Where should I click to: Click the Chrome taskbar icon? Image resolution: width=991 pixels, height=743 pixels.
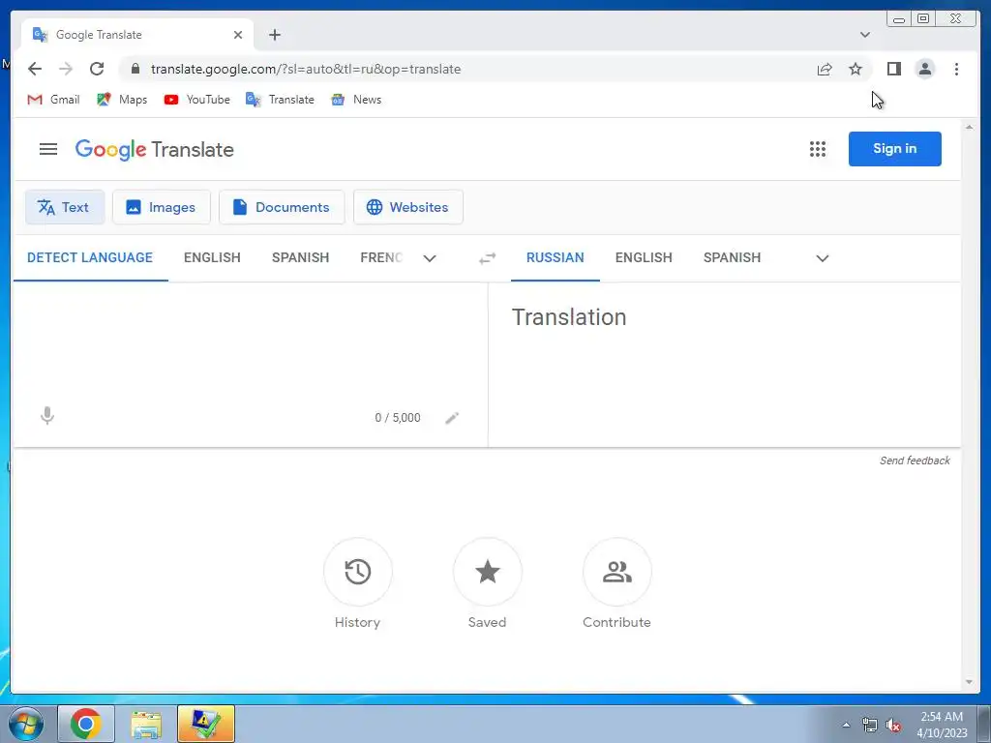pyautogui.click(x=86, y=724)
